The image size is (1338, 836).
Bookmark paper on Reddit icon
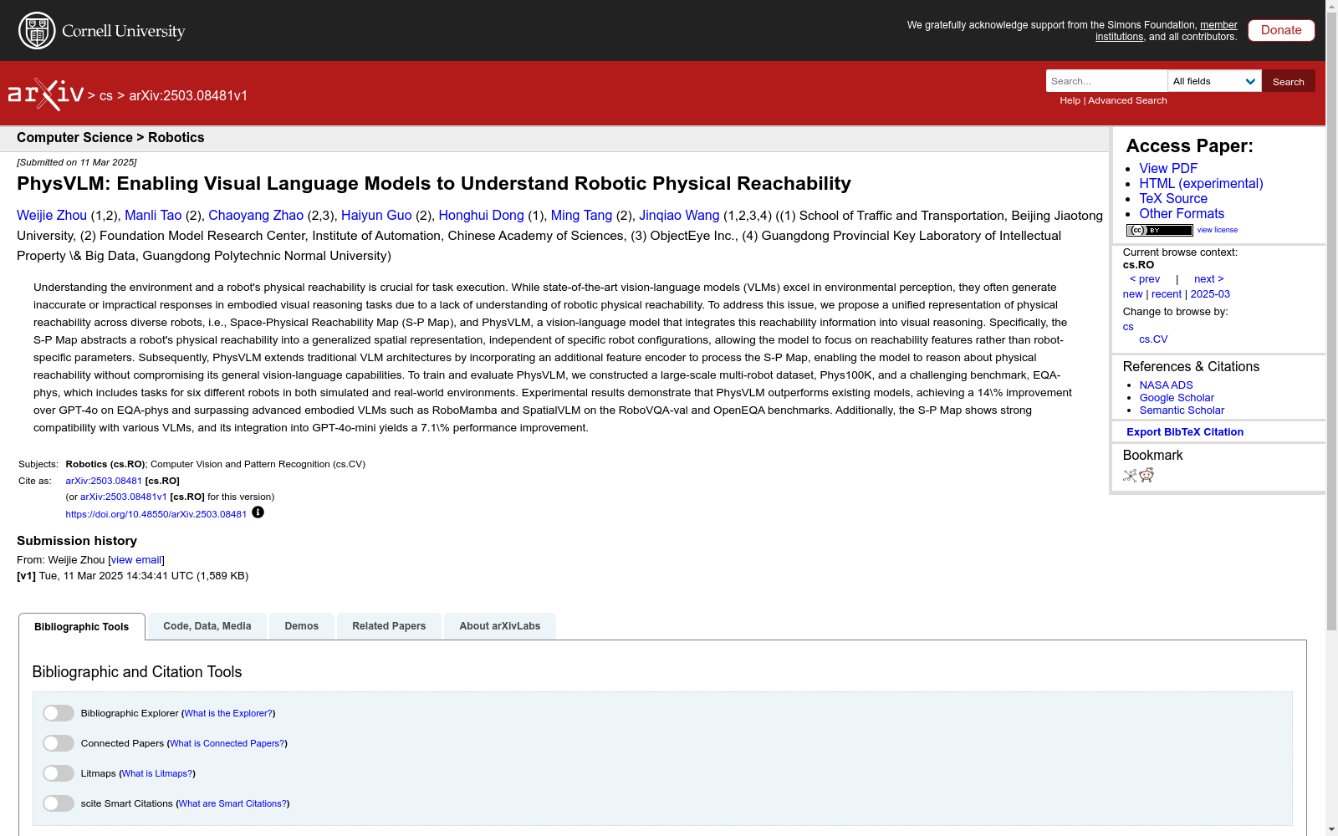coord(1146,476)
